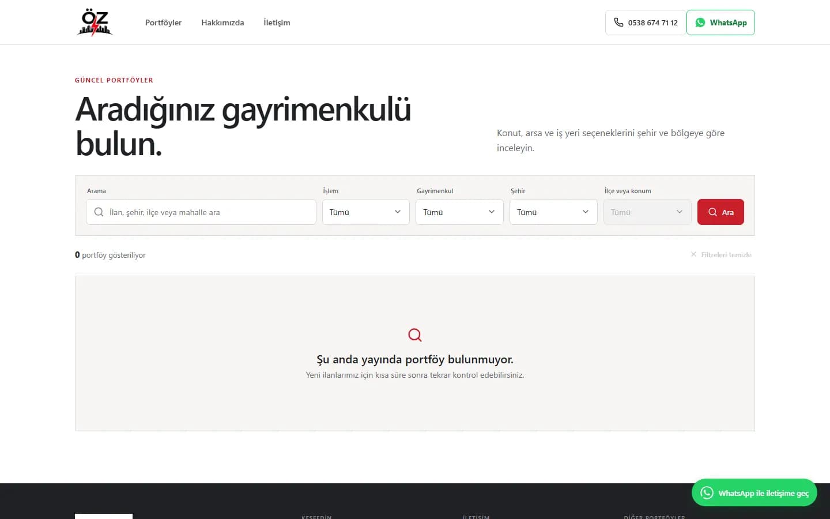Viewport: 830px width, 519px height.
Task: Go to the İletişim page
Action: pyautogui.click(x=277, y=22)
